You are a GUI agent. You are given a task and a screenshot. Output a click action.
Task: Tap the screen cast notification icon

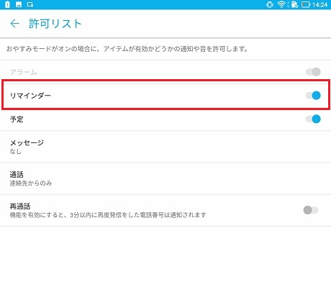click(30, 4)
